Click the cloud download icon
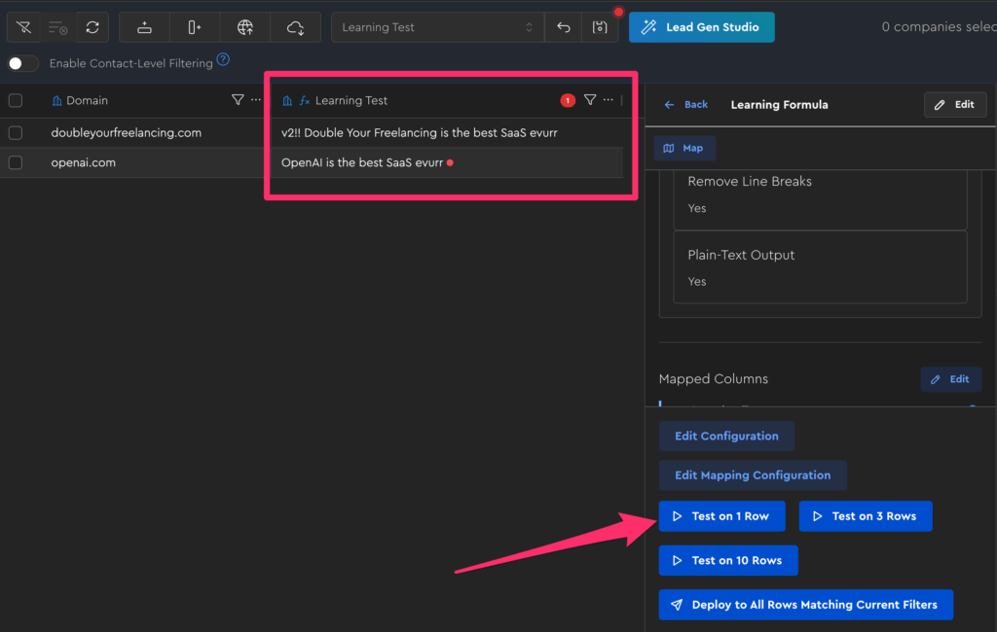997x632 pixels. 296,27
